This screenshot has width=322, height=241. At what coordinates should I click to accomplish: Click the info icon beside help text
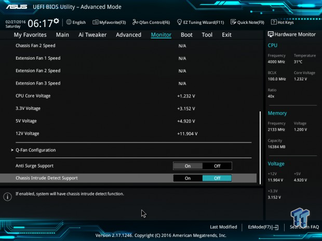[7, 197]
